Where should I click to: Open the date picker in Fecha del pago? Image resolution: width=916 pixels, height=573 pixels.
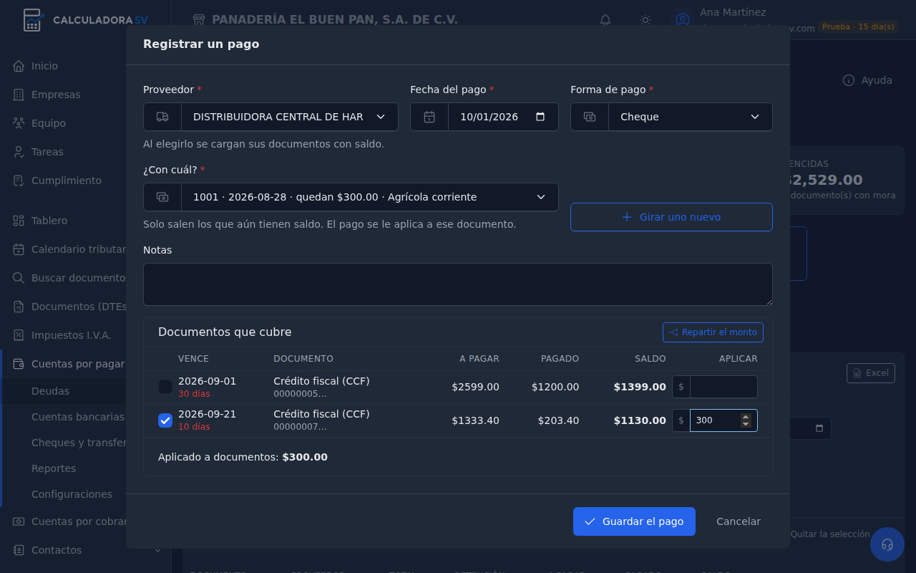pos(540,117)
